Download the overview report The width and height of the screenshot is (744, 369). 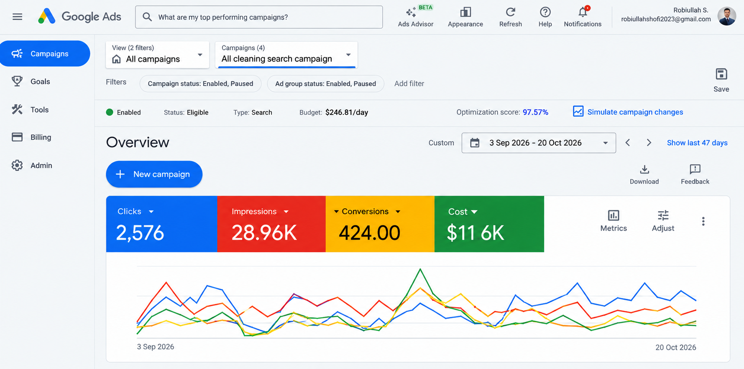[x=644, y=174]
